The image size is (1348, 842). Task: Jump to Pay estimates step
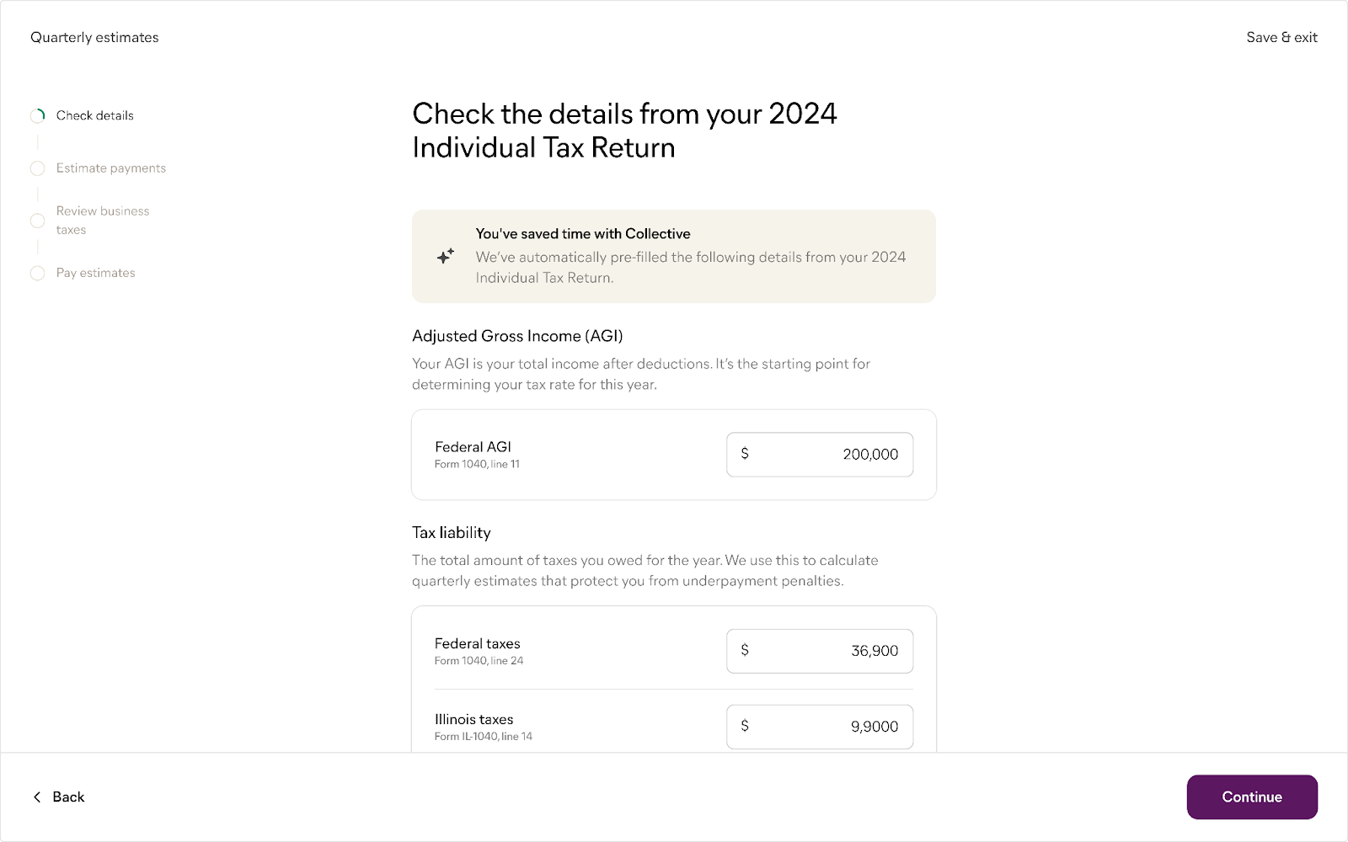(x=95, y=273)
